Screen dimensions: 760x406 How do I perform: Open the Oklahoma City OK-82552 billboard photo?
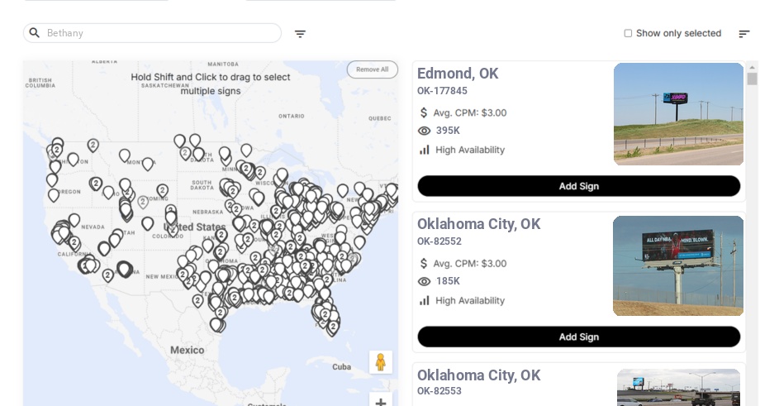(678, 265)
